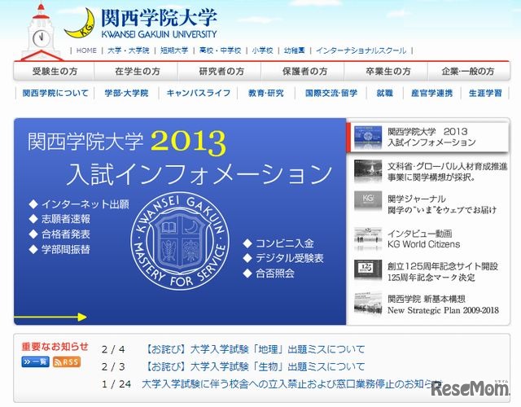
Task: Open the 創立125周年記念サイト thumbnail
Action: [368, 269]
